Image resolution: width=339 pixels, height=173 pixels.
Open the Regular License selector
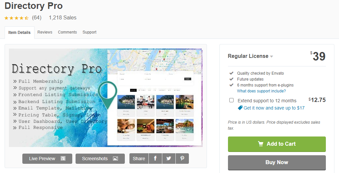tap(250, 56)
